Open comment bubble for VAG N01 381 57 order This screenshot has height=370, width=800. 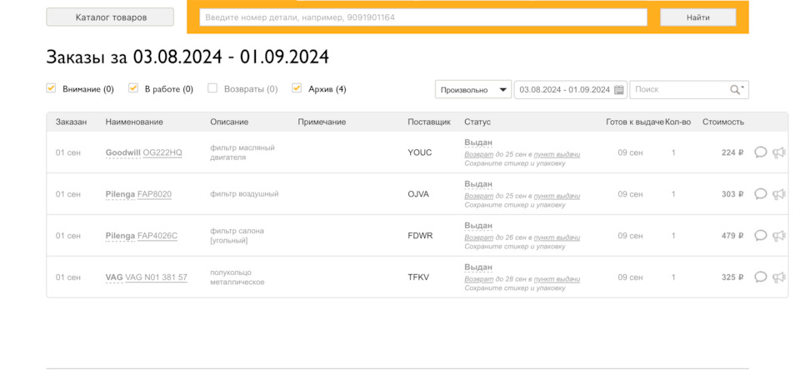tap(760, 277)
